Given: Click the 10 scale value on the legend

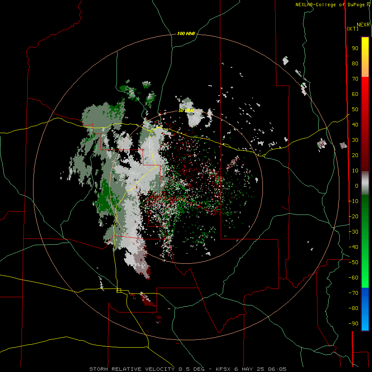Looking at the screenshot, I should 355,171.
